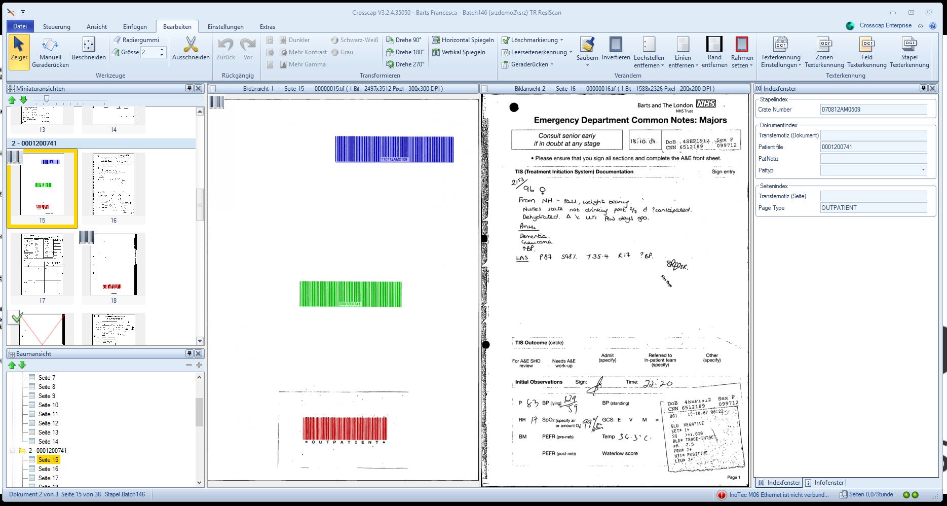Use the Rand entfernen tool
Image resolution: width=947 pixels, height=506 pixels.
click(714, 52)
